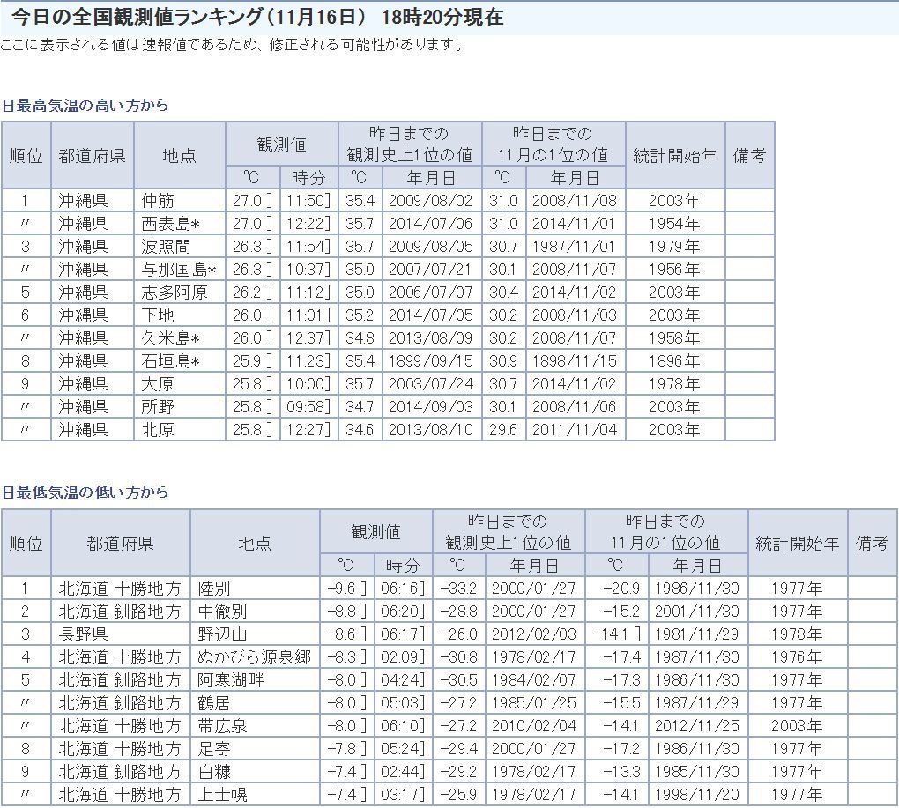Click station name 白糠
899x808 pixels.
pyautogui.click(x=214, y=772)
